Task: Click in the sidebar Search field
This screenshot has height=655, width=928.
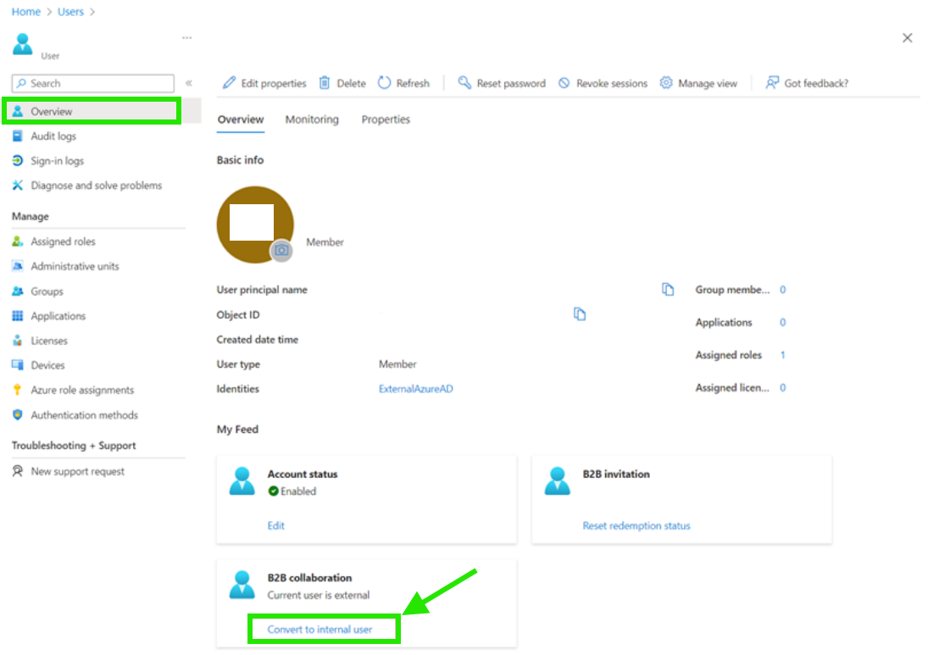Action: (x=93, y=83)
